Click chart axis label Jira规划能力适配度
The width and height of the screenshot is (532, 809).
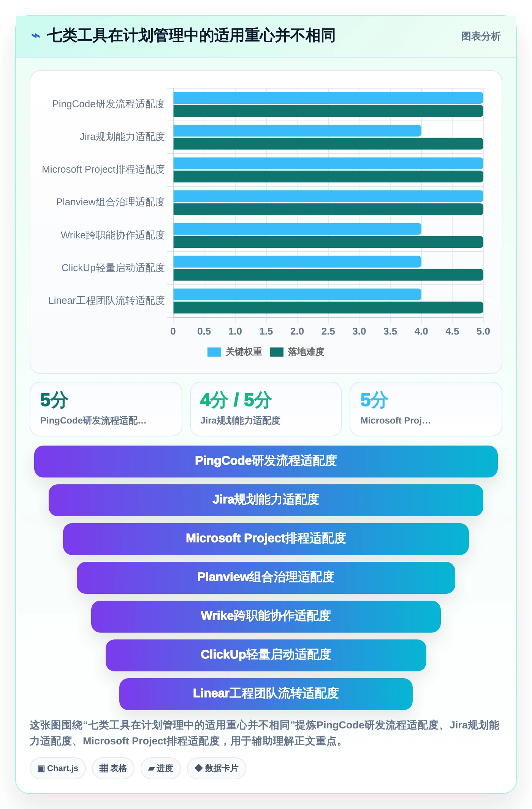(122, 137)
